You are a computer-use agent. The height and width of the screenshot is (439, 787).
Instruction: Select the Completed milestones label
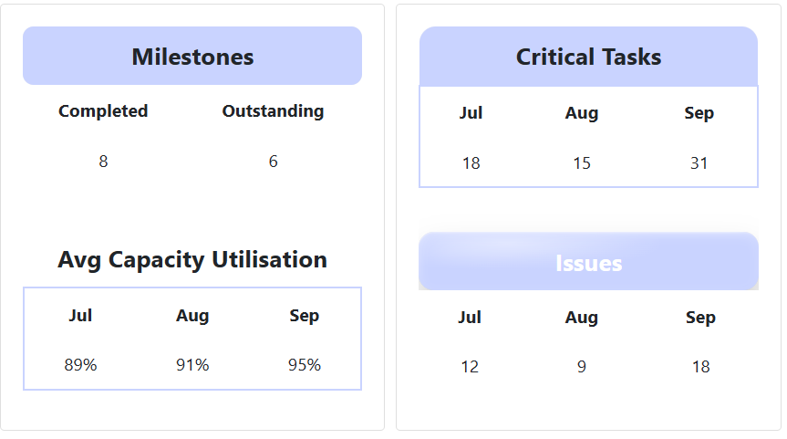[x=103, y=111]
